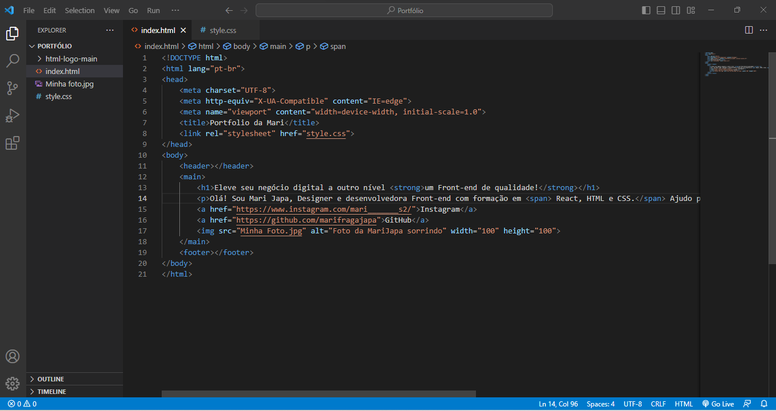Viewport: 776px width, 411px height.
Task: Open the View menu
Action: point(112,10)
